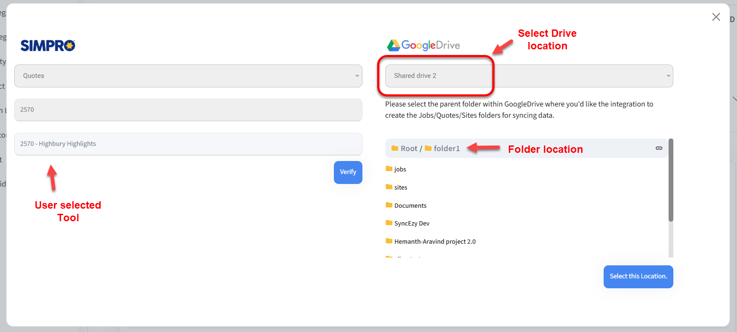Navigate to Root in the breadcrumb
The width and height of the screenshot is (737, 332).
408,148
